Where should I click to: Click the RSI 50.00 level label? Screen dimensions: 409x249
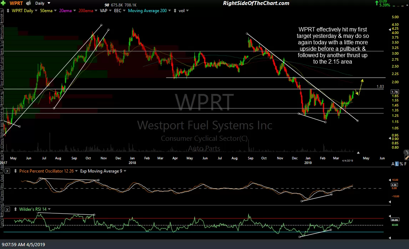click(x=395, y=225)
